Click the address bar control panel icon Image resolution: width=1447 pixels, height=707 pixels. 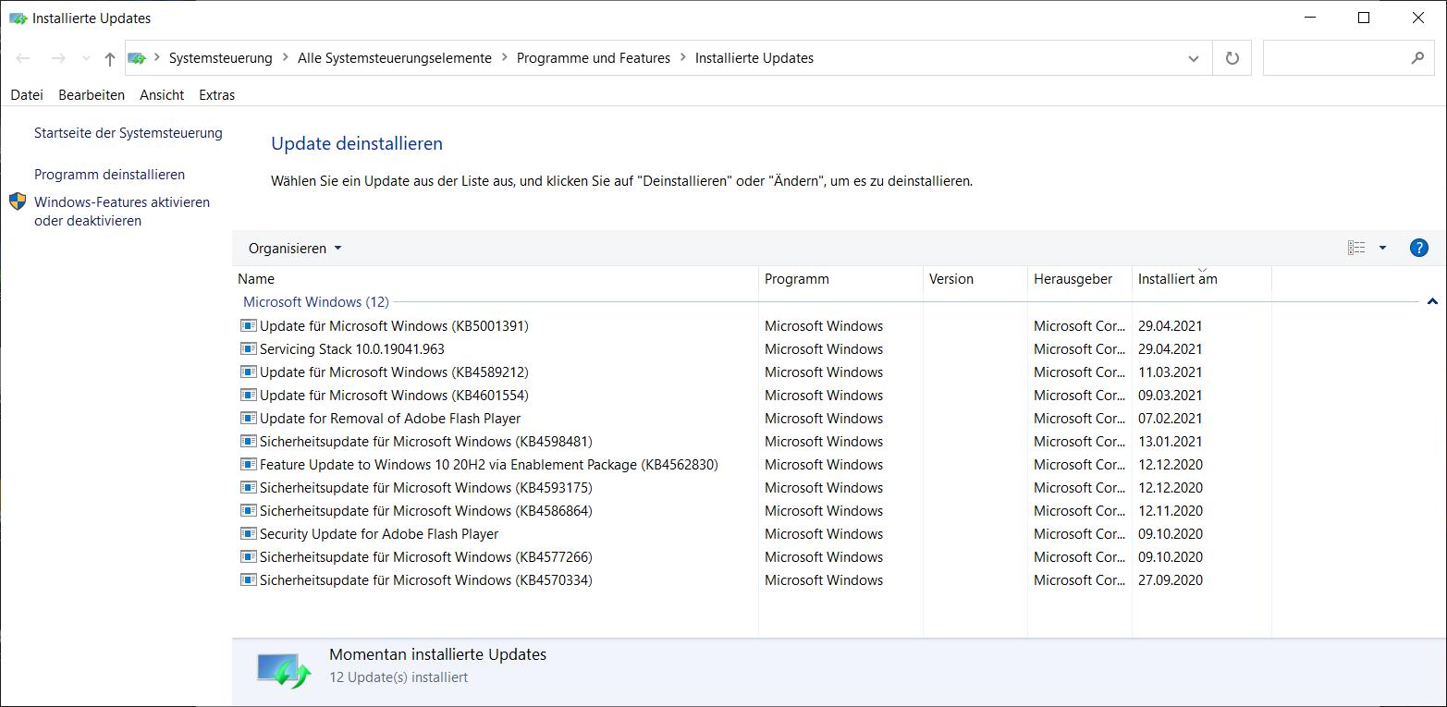click(137, 57)
